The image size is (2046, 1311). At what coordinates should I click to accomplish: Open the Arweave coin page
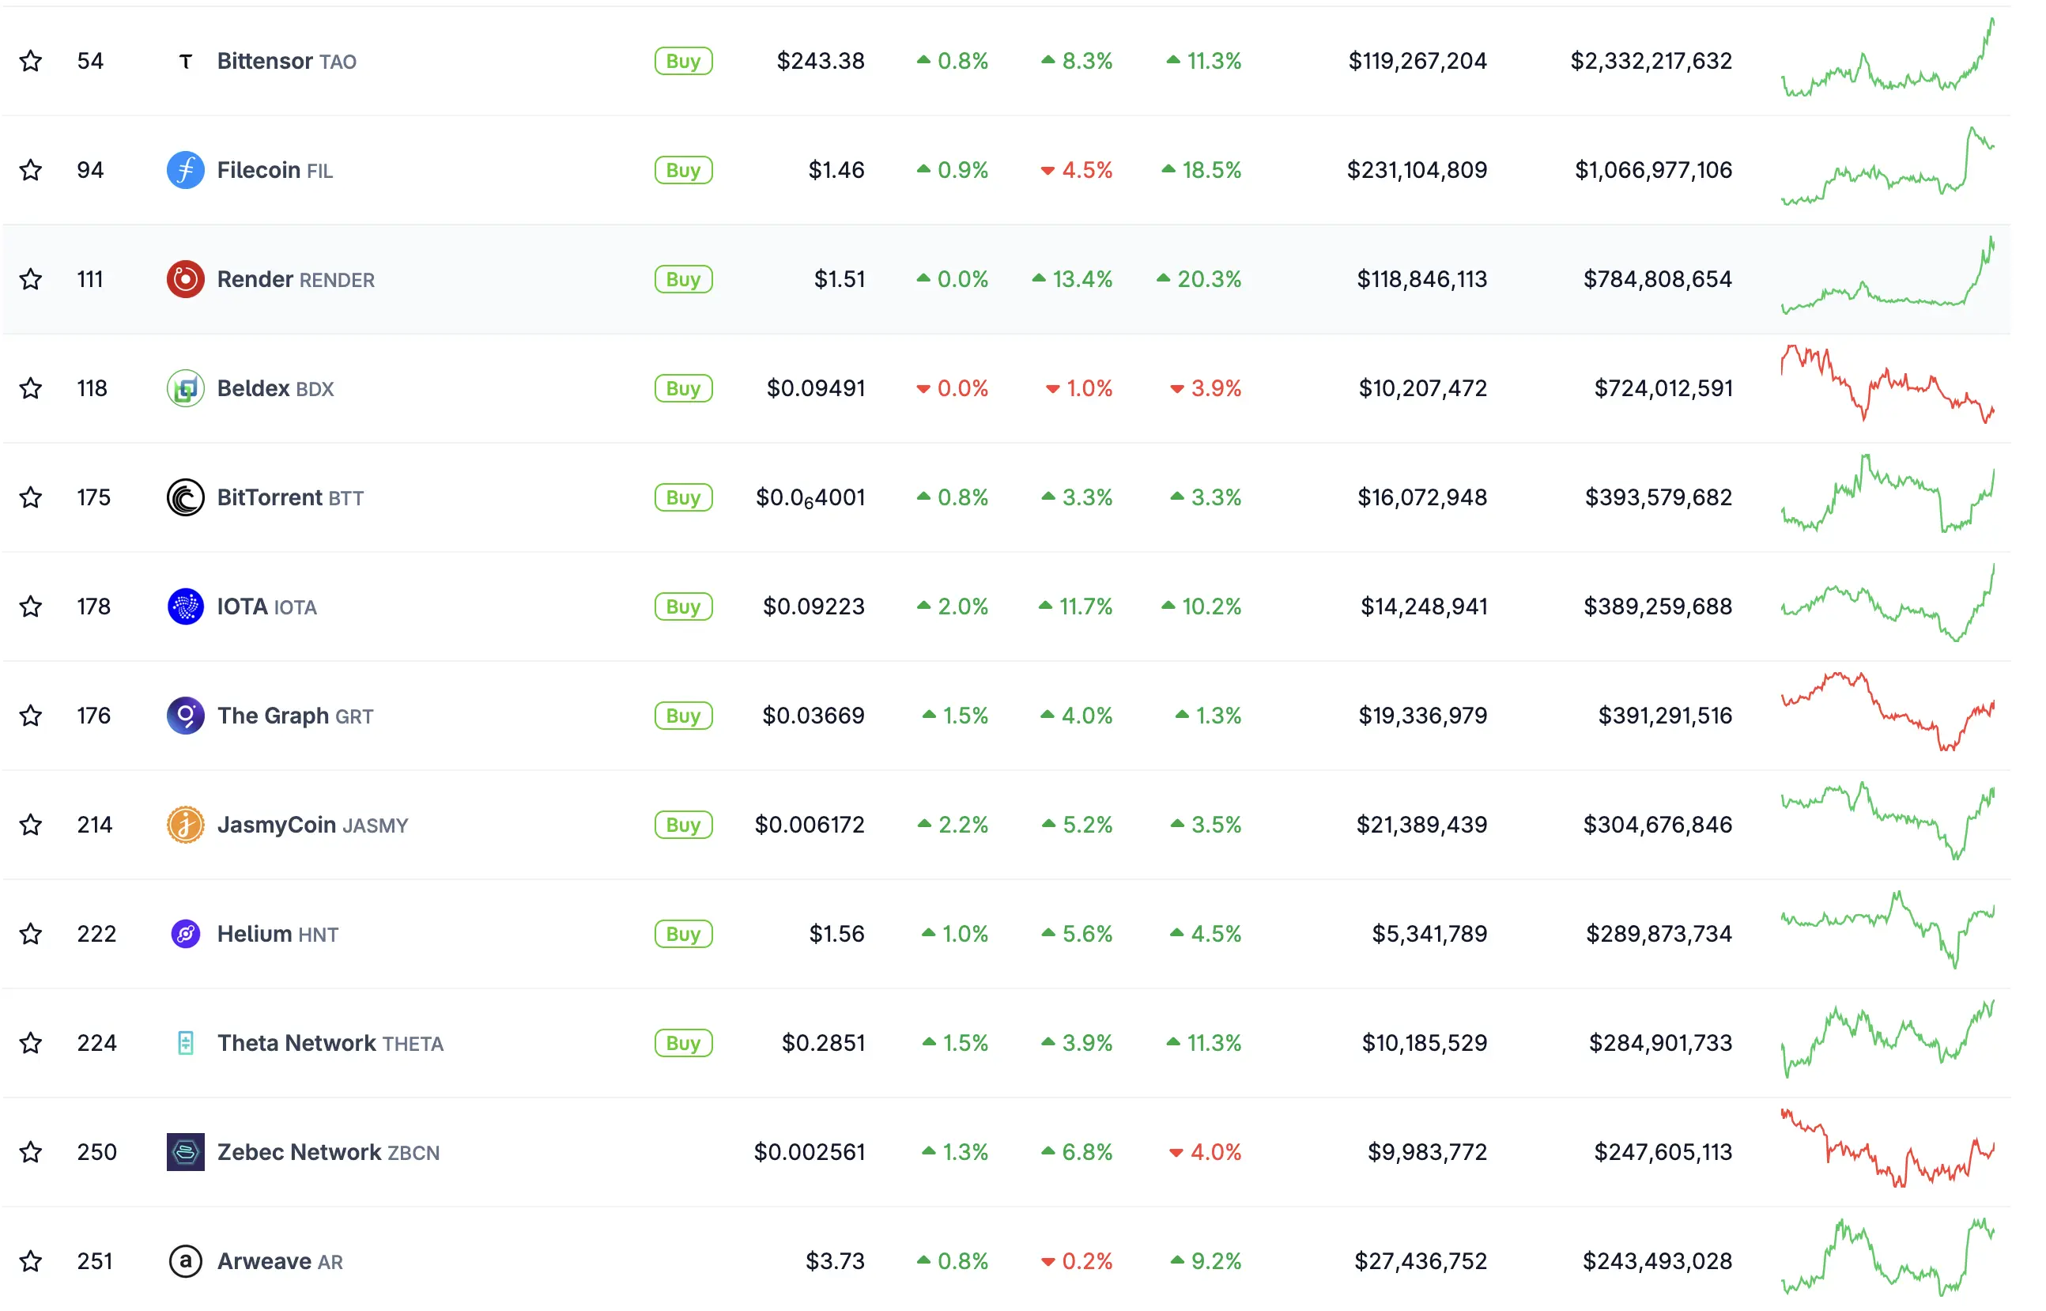pyautogui.click(x=264, y=1260)
